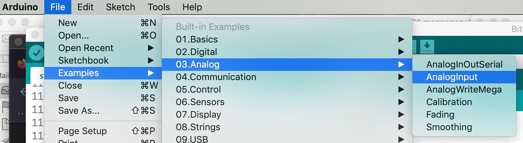Open the Open Recent submenu
This screenshot has height=143, width=523.
point(103,48)
